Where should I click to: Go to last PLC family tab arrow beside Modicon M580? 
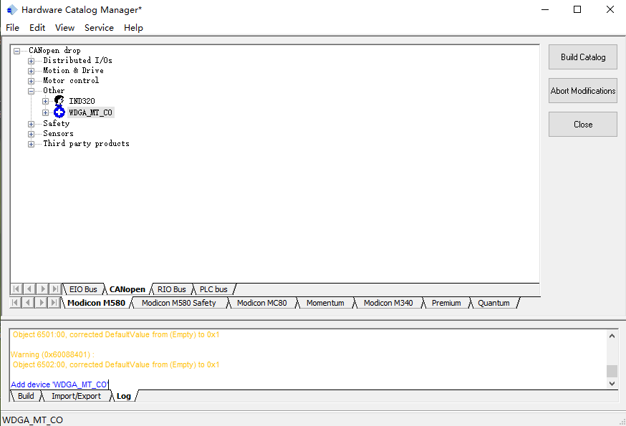click(x=54, y=303)
